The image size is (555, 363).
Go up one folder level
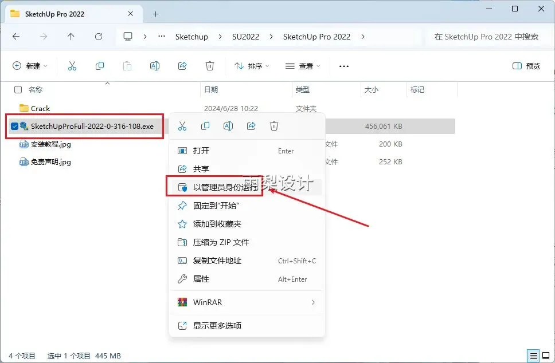point(71,37)
